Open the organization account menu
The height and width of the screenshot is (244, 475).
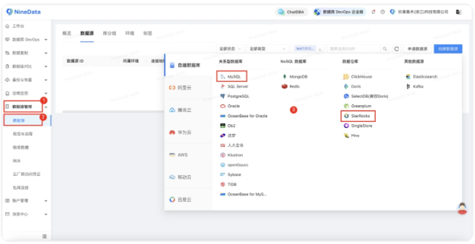pyautogui.click(x=419, y=12)
